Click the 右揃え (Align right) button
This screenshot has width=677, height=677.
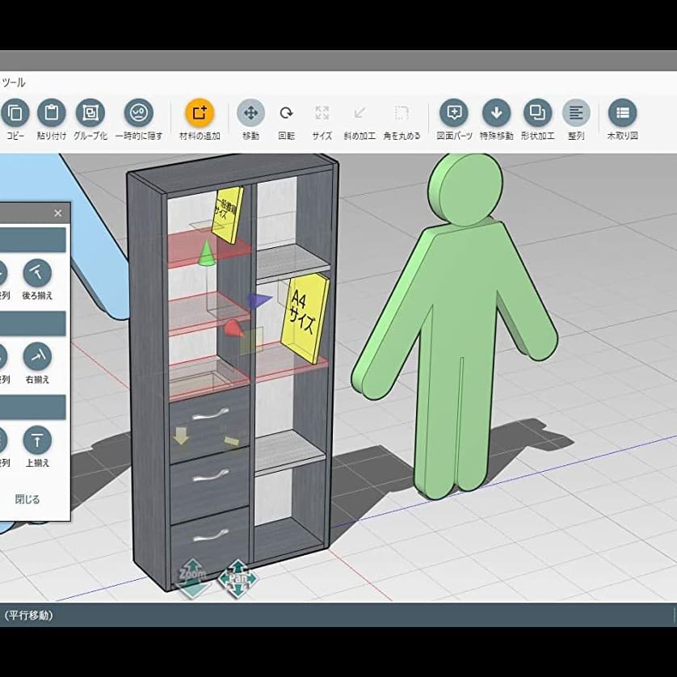37,356
